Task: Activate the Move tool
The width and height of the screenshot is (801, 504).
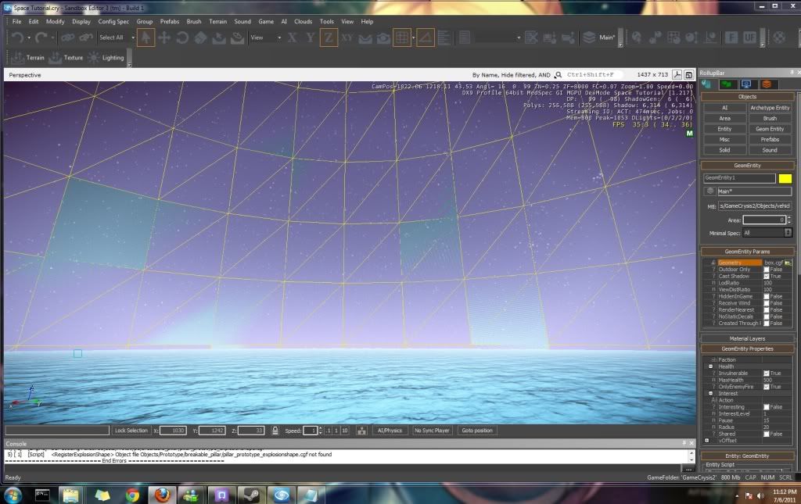Action: point(164,38)
